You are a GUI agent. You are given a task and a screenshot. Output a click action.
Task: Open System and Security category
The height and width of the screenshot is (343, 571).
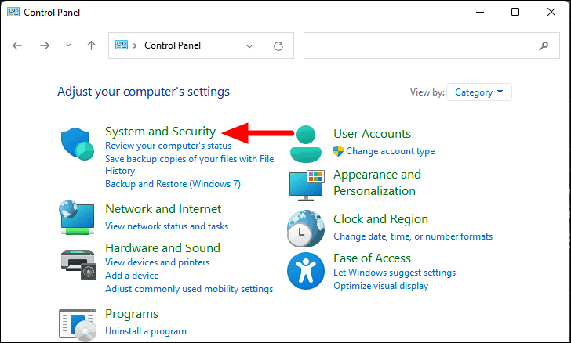click(160, 132)
